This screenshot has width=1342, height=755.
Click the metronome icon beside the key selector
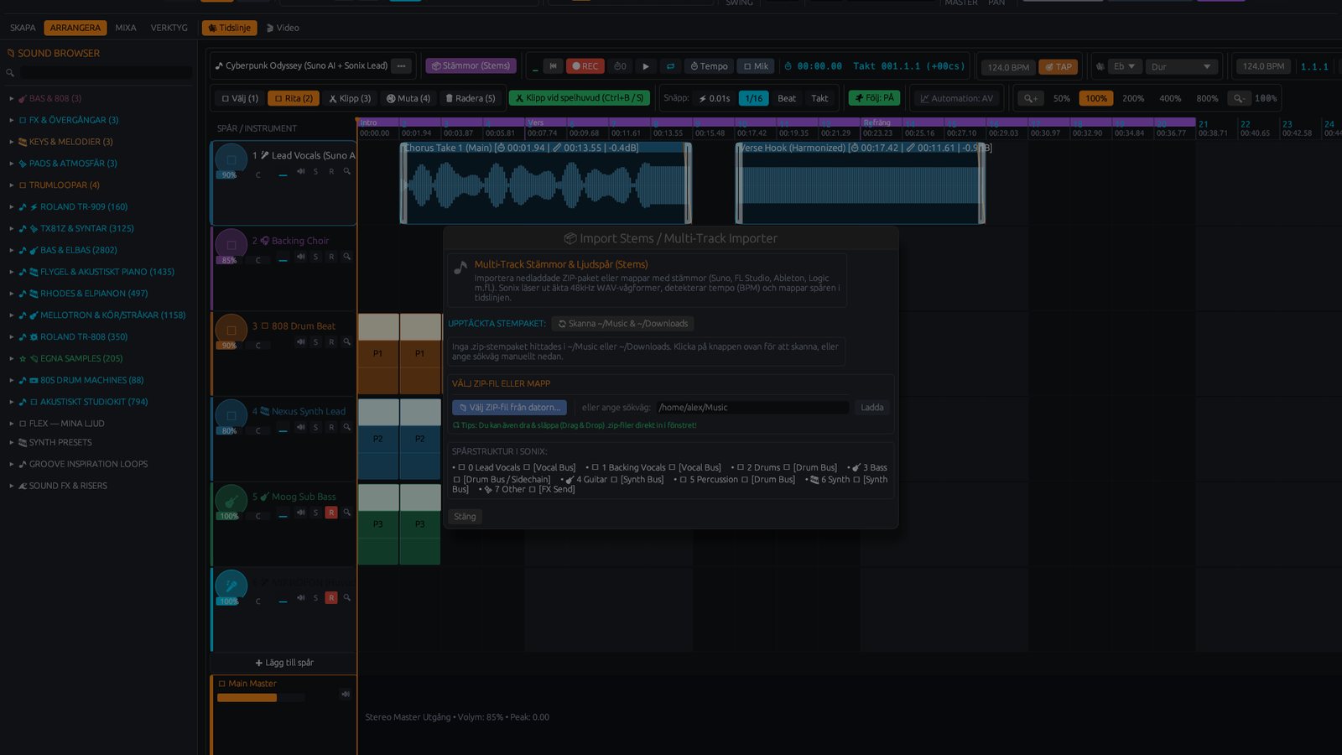coord(1100,66)
